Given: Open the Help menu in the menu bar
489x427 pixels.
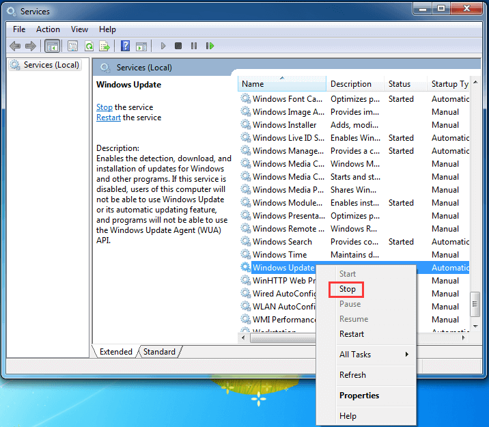Looking at the screenshot, I should (107, 29).
